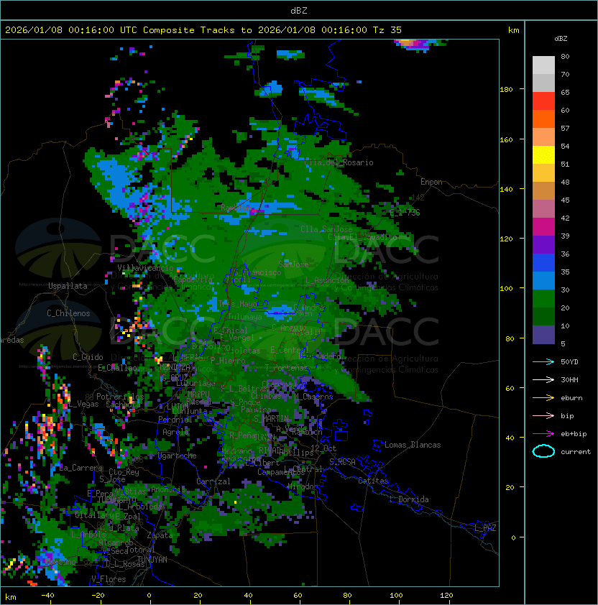
Task: Click the Potrerillos place label
Action: [120, 397]
